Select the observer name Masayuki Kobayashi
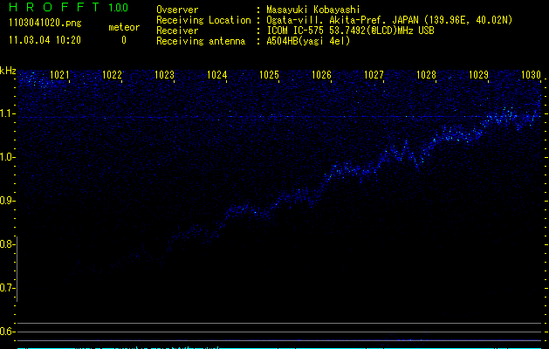Viewport: 549px width, 349px height. pos(313,10)
